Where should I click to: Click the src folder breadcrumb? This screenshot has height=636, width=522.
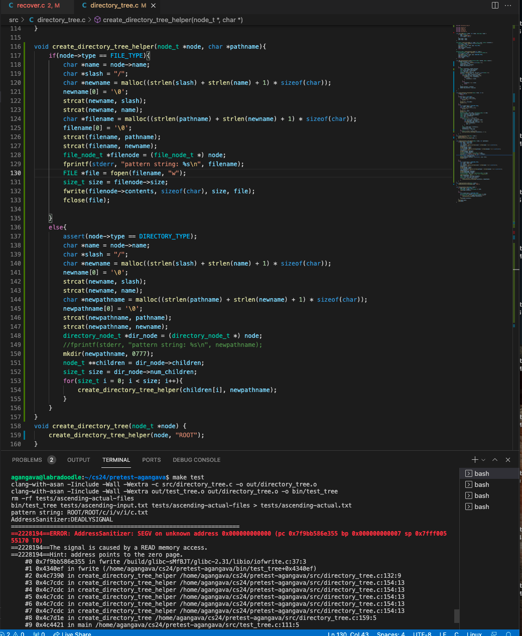[x=14, y=20]
